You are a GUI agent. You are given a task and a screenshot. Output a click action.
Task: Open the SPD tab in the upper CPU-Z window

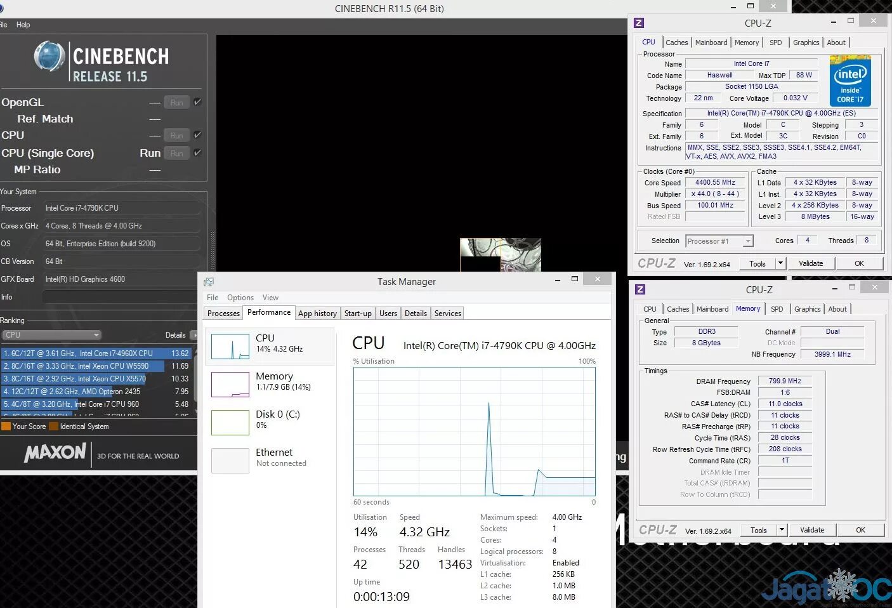coord(775,43)
